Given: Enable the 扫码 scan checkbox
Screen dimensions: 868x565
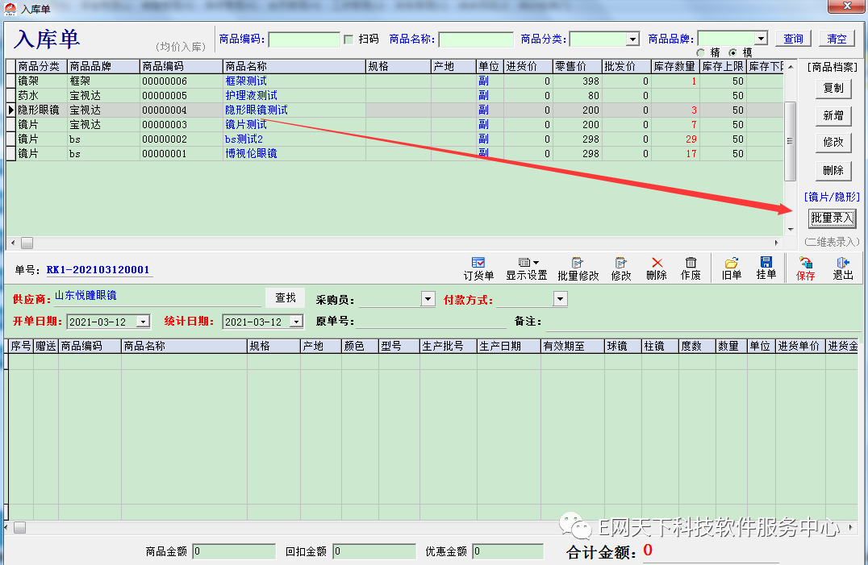Looking at the screenshot, I should (348, 39).
